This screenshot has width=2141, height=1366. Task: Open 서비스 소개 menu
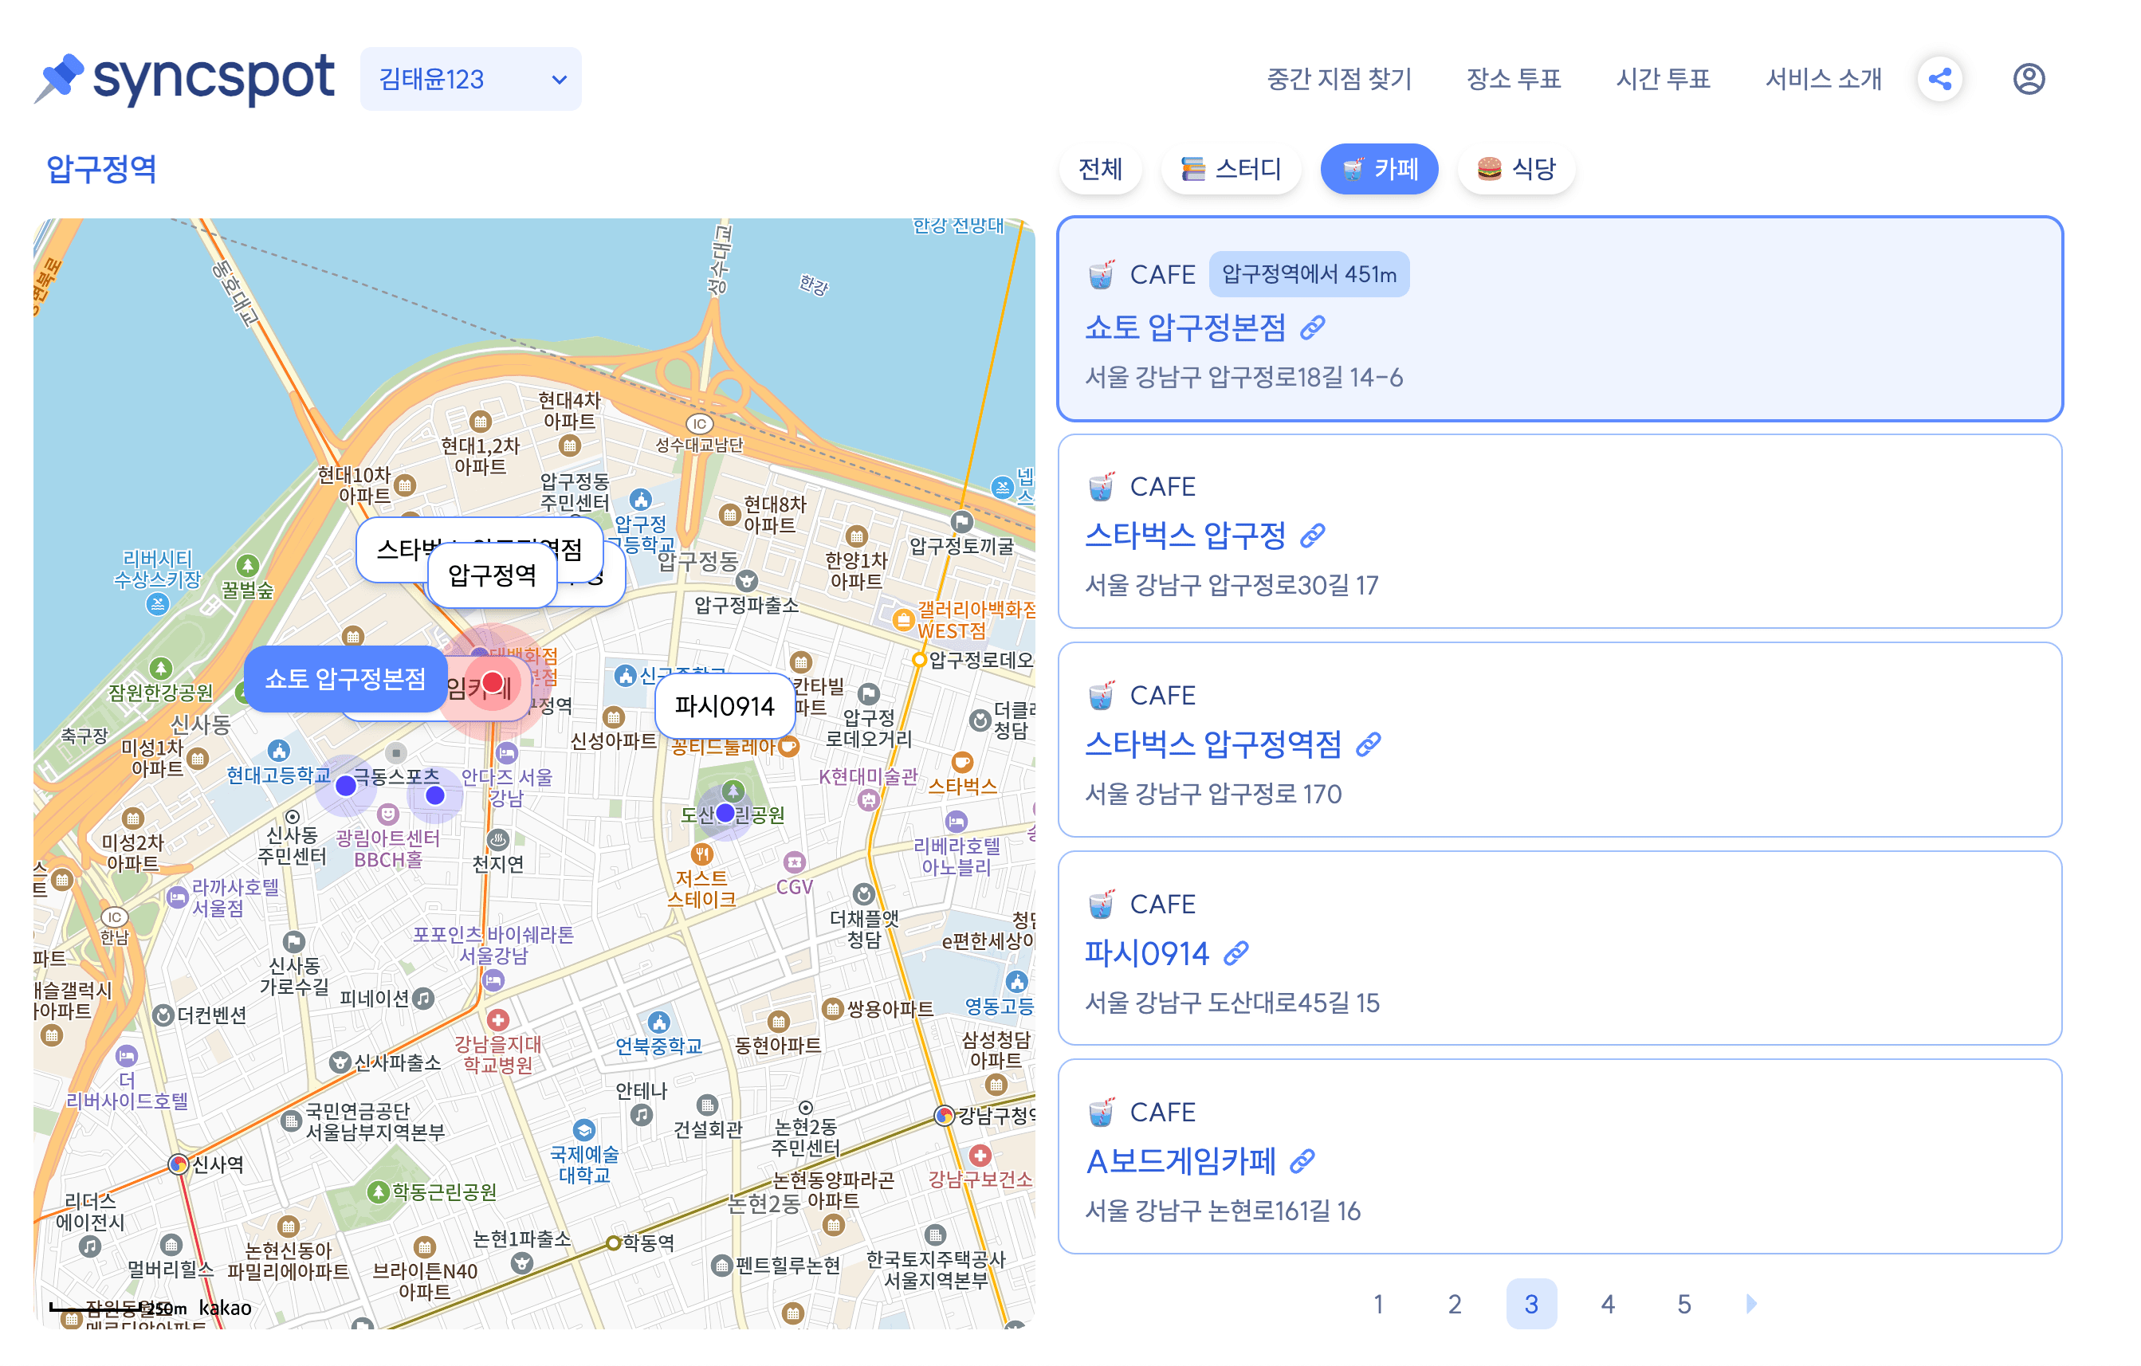[1823, 79]
